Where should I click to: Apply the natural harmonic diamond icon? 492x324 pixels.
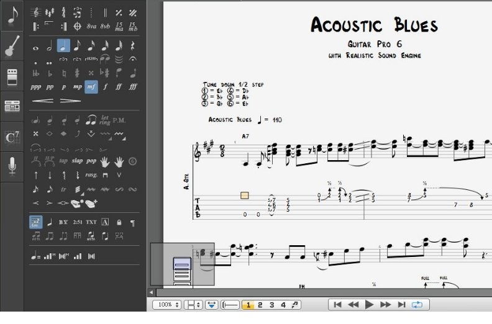pyautogui.click(x=50, y=134)
